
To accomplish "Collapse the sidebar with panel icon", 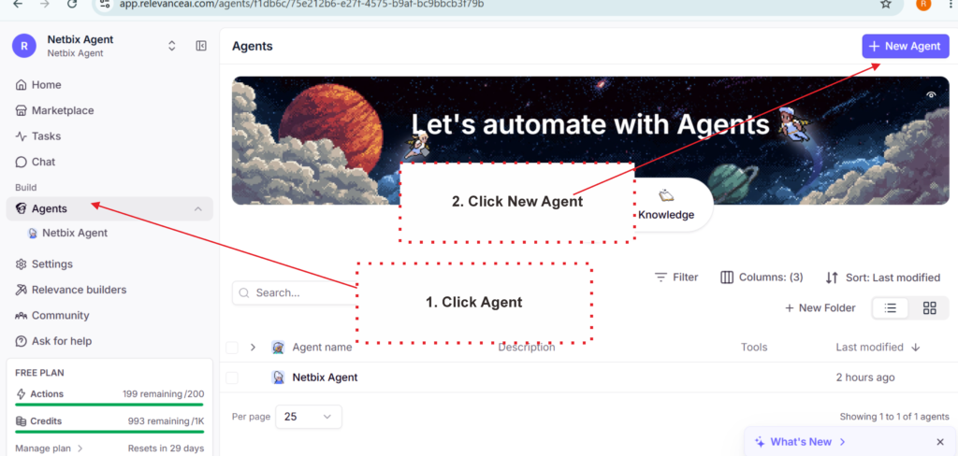I will (201, 46).
